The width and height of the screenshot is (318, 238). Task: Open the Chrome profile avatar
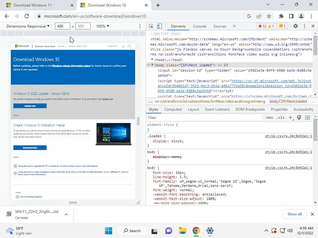pyautogui.click(x=301, y=16)
